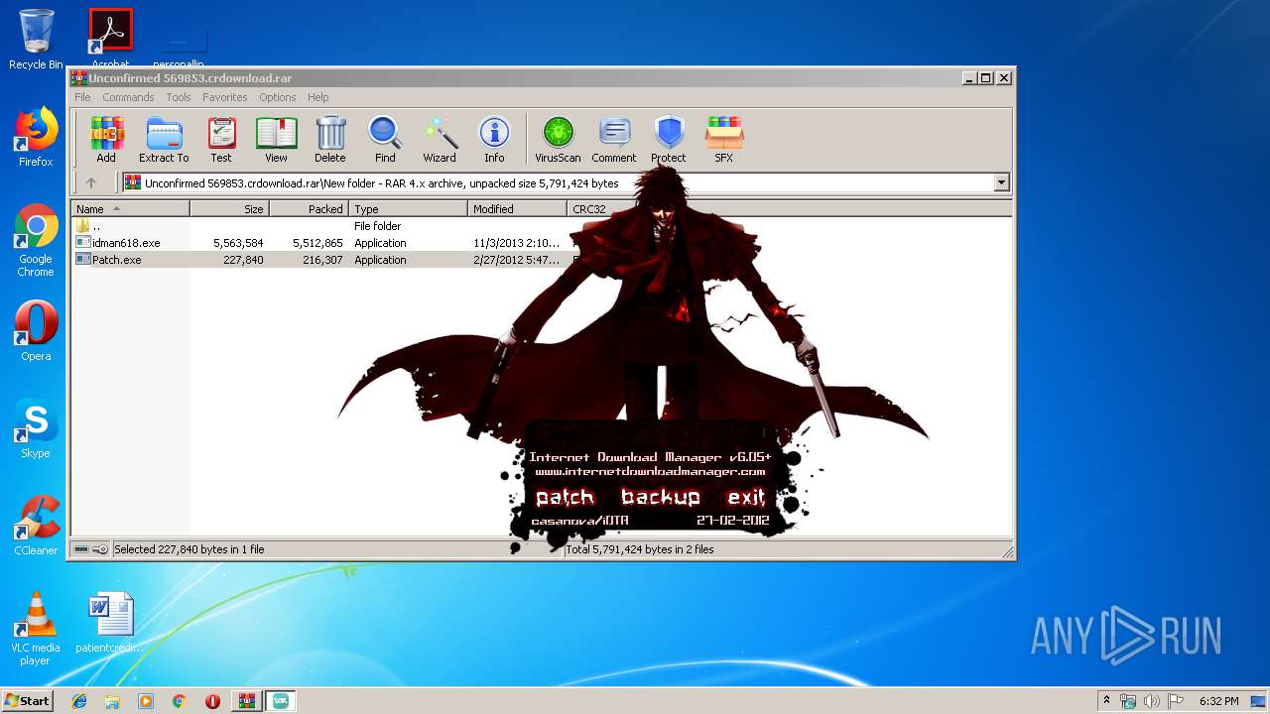Click the size cell 227,840
Image resolution: width=1270 pixels, height=714 pixels.
tap(244, 260)
